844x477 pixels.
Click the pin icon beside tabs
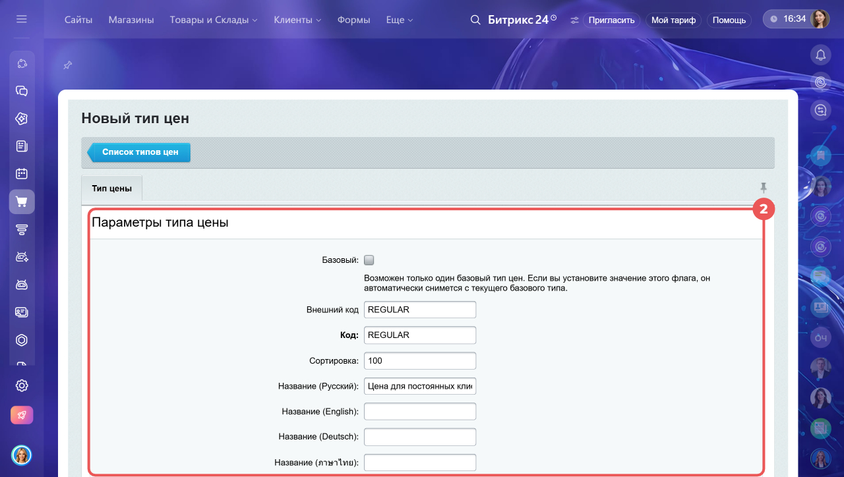pos(764,188)
